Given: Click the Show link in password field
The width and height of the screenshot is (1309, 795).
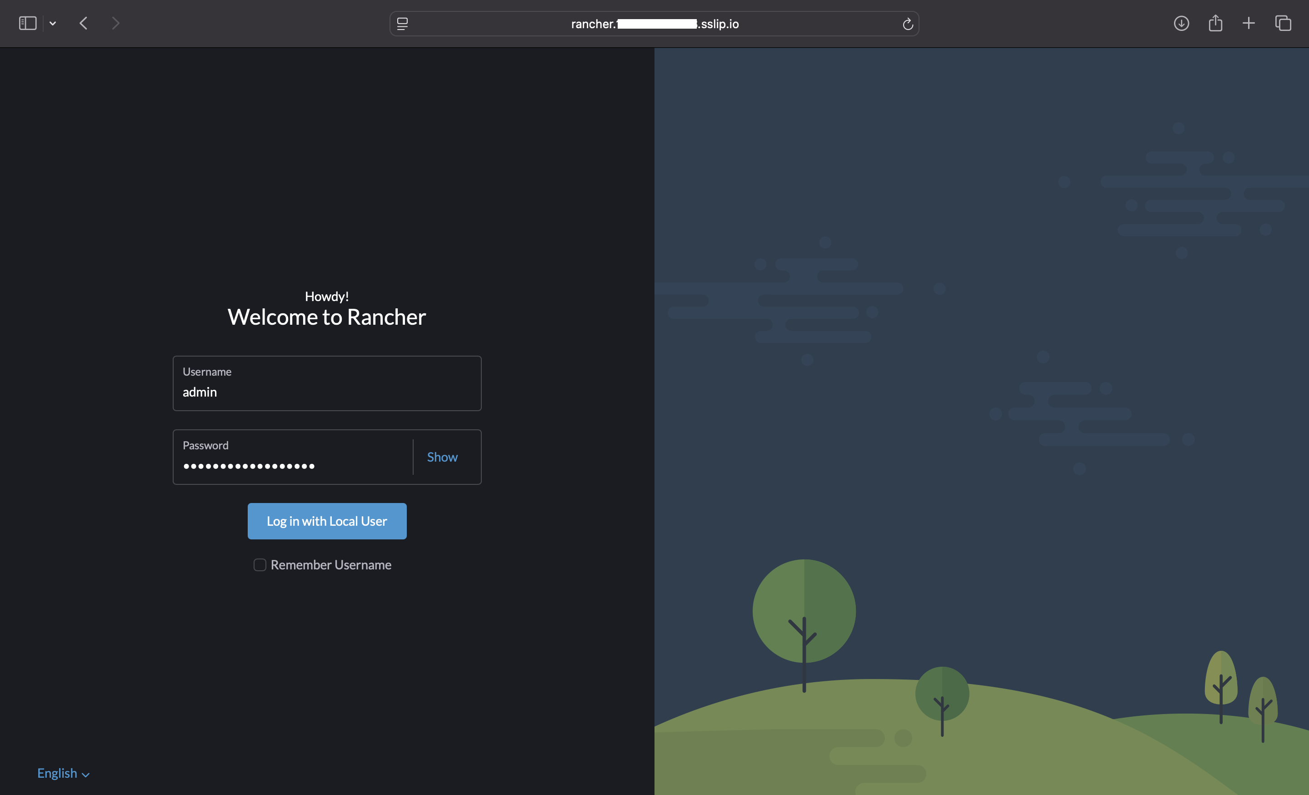Looking at the screenshot, I should pyautogui.click(x=442, y=457).
